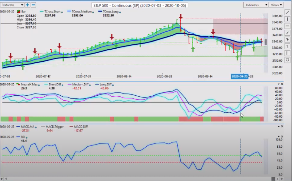Click the dot beside MACD.MA legend
Viewport: 292px width, 181px height.
pos(36,127)
